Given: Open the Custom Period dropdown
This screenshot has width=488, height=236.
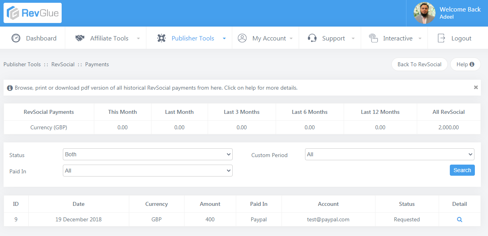Looking at the screenshot, I should (x=390, y=154).
